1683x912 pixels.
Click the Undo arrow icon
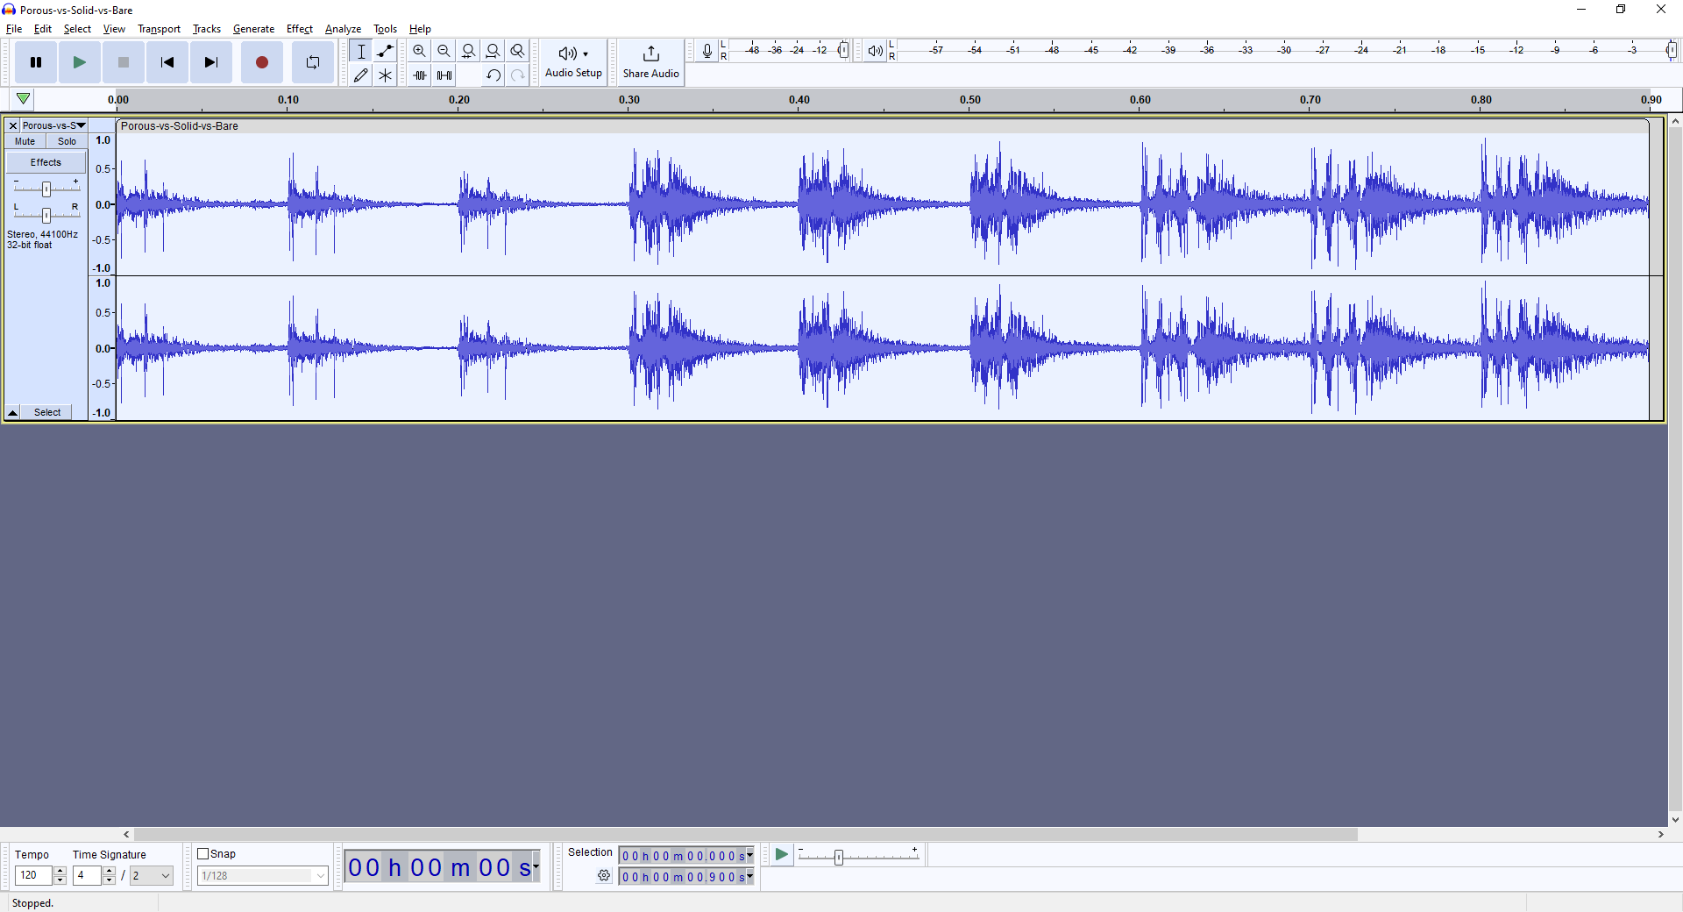[494, 75]
